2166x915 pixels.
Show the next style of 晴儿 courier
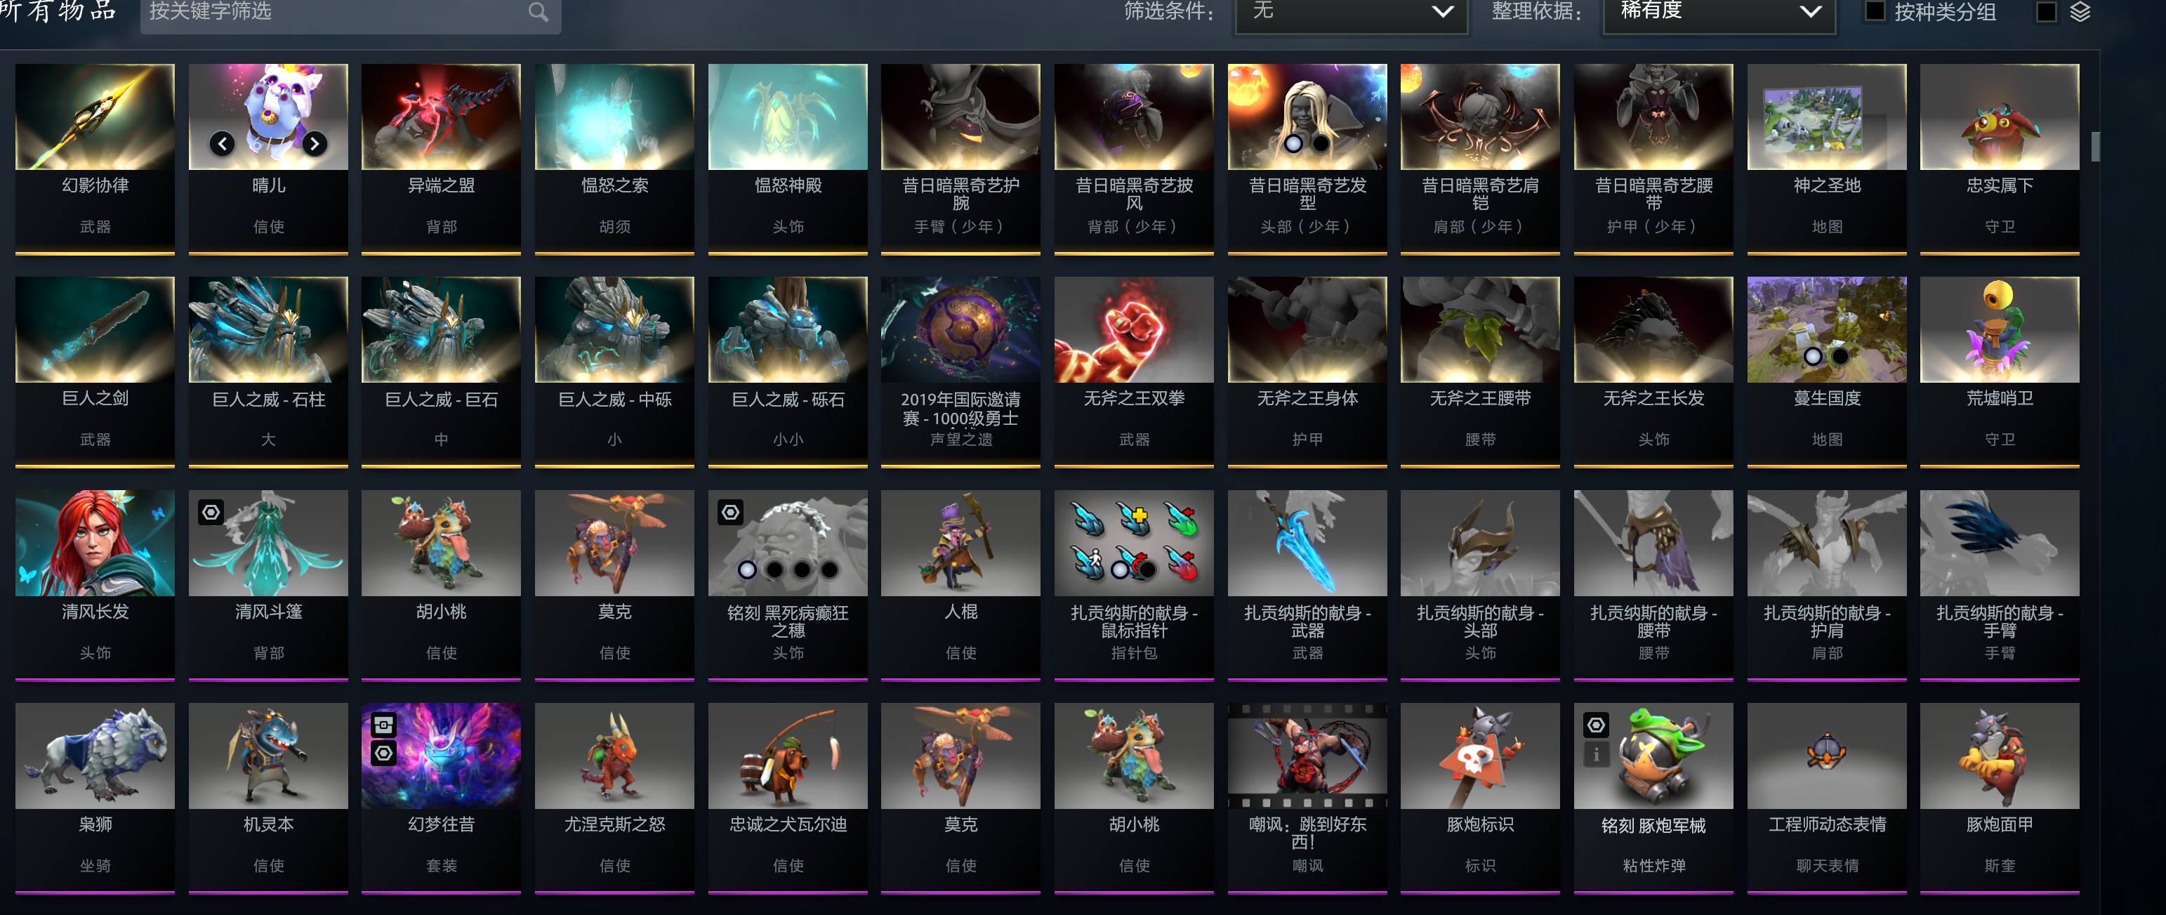pyautogui.click(x=315, y=144)
